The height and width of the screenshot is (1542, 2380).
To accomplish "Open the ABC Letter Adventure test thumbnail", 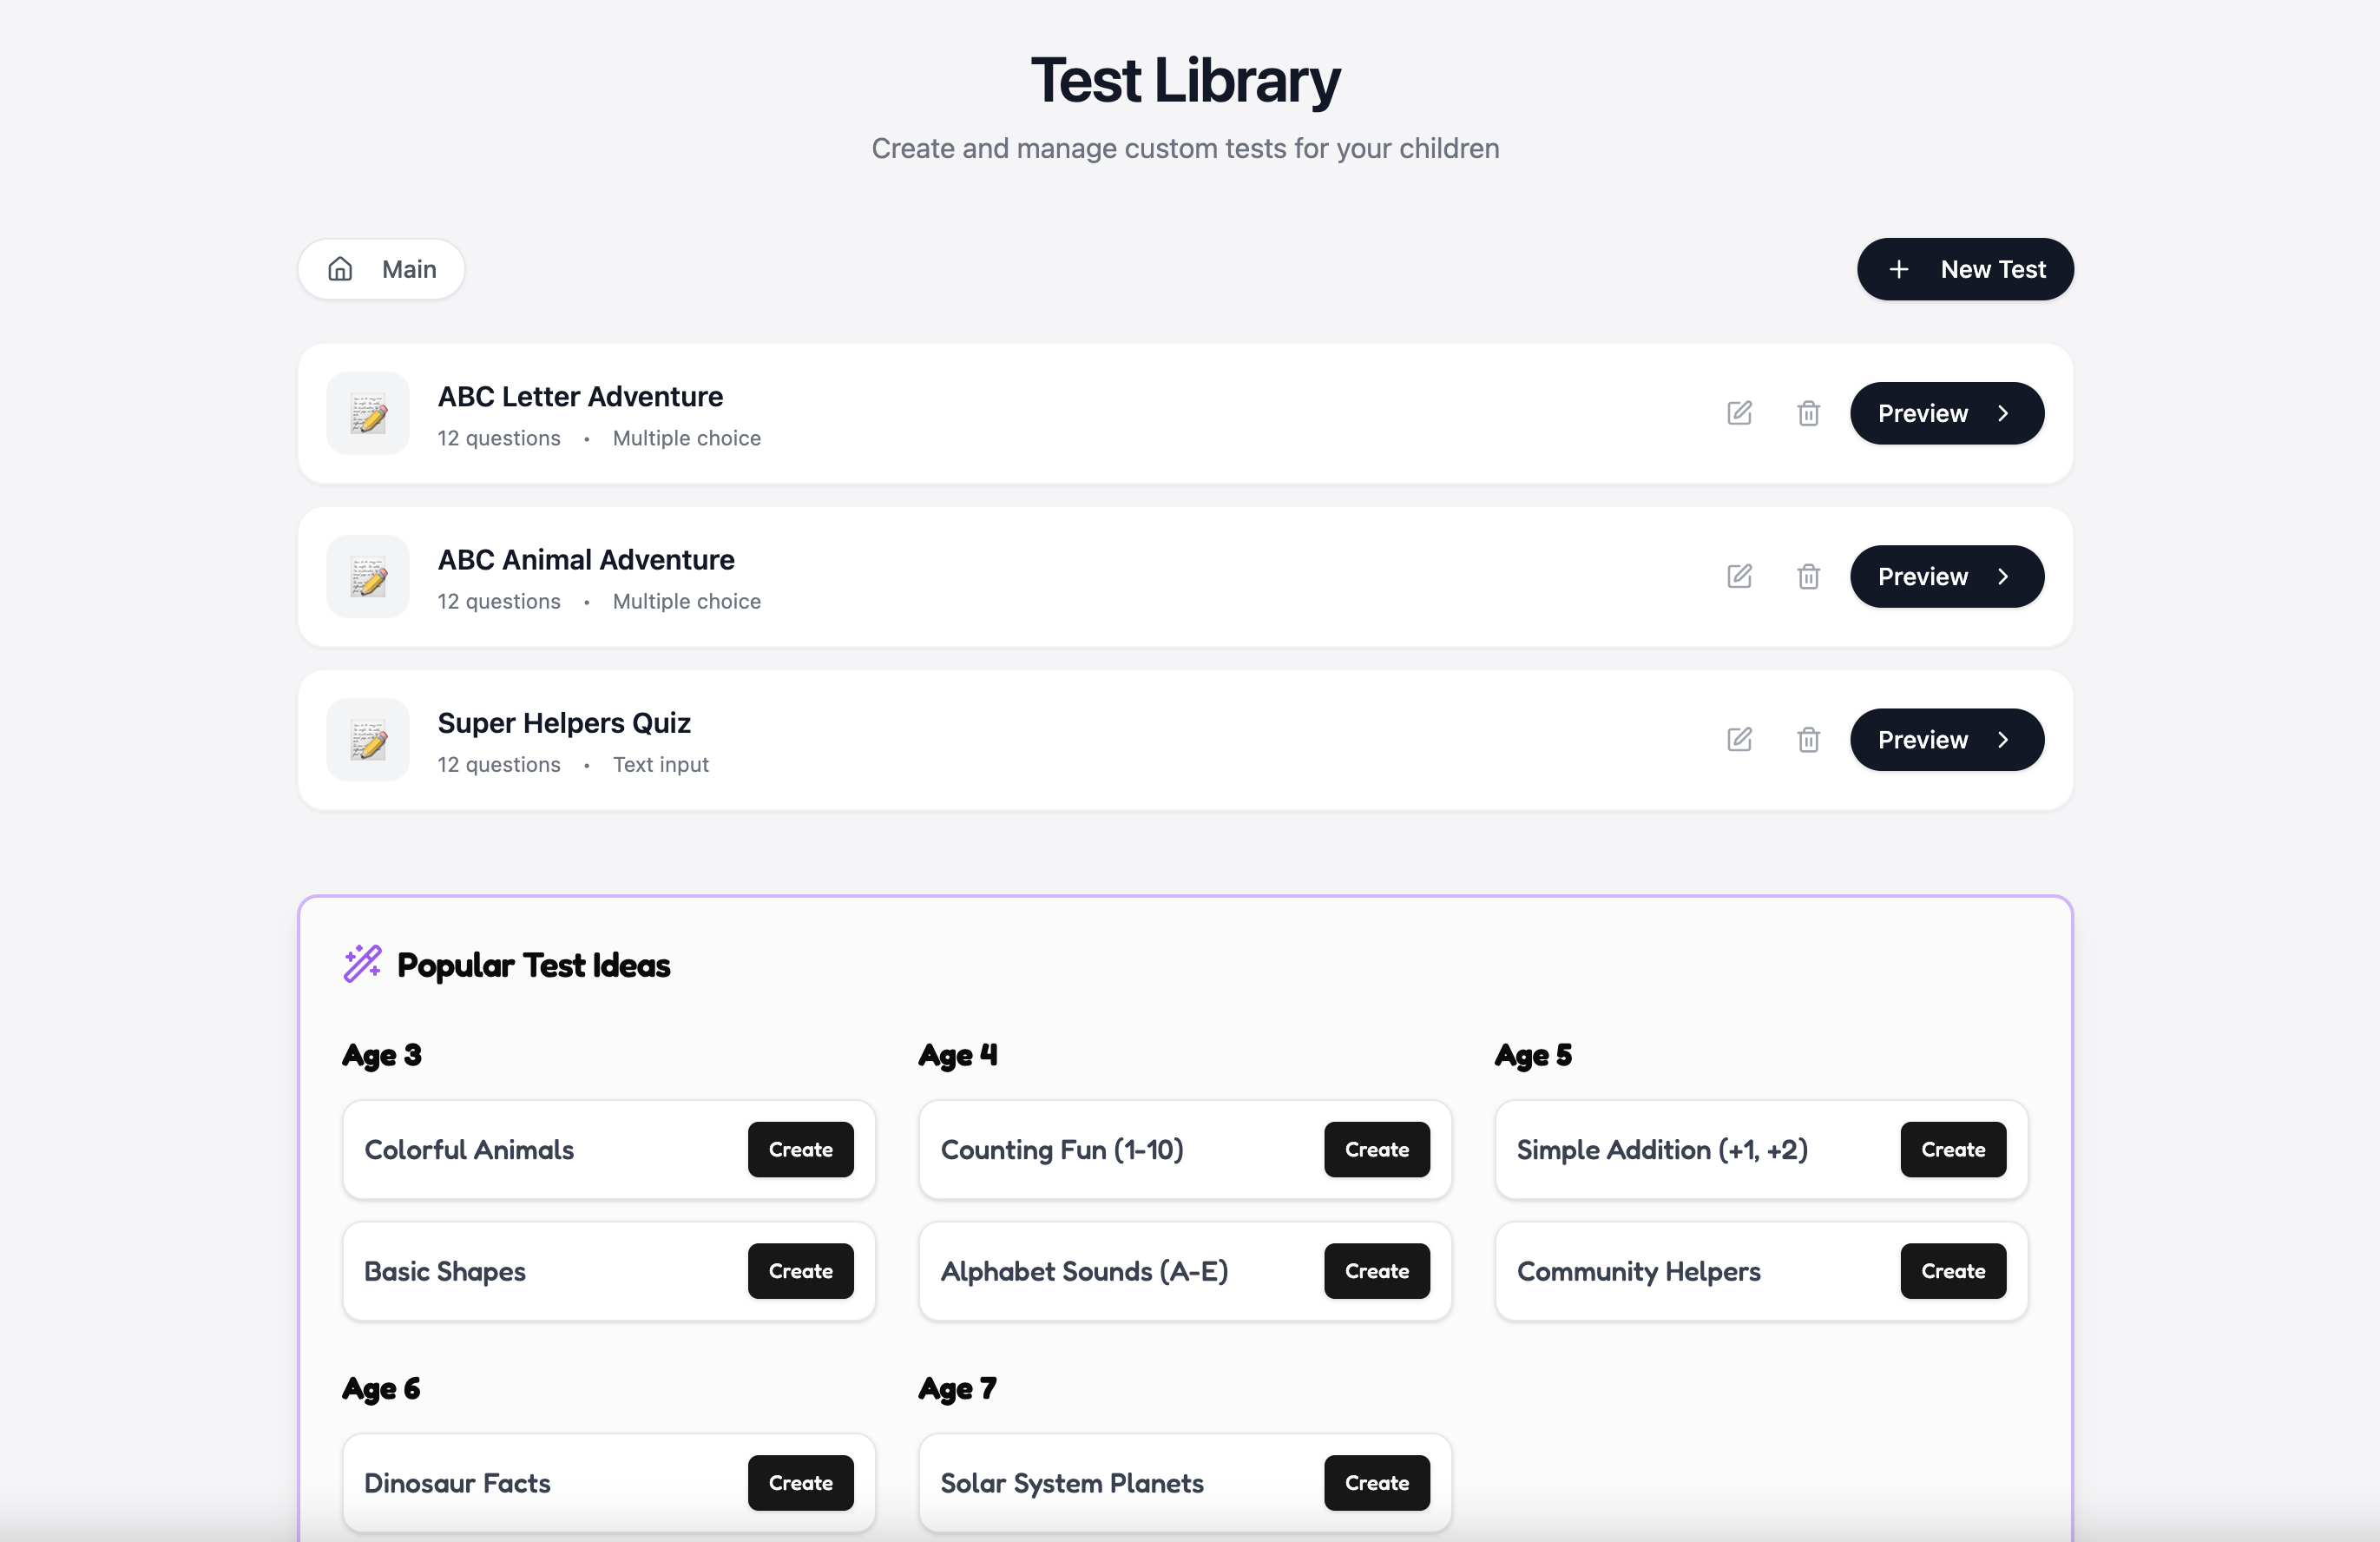I will click(x=367, y=414).
